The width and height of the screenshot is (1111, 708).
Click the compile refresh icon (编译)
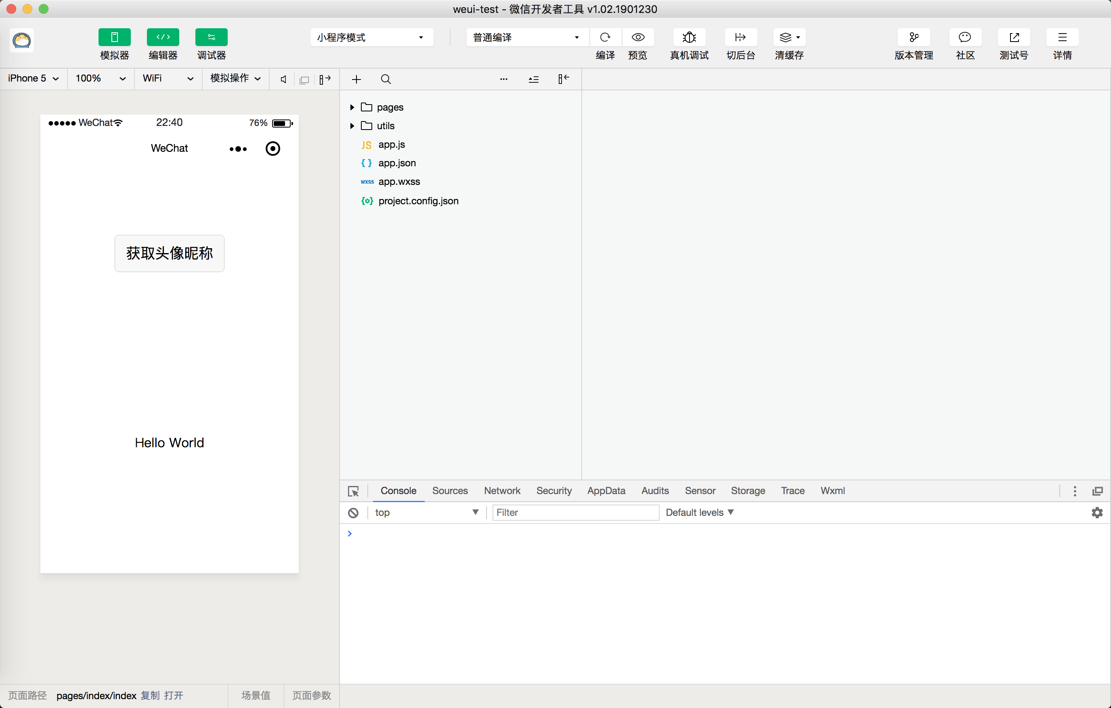coord(605,38)
